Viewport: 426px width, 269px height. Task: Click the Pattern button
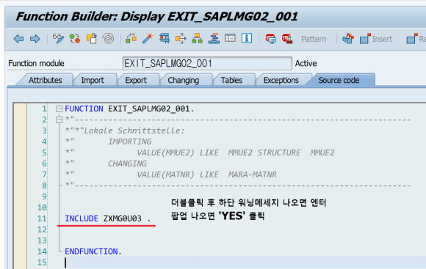[314, 39]
